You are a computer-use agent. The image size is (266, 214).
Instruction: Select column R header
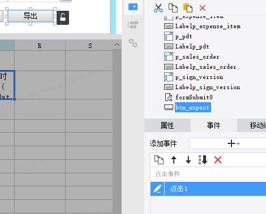(x=40, y=46)
